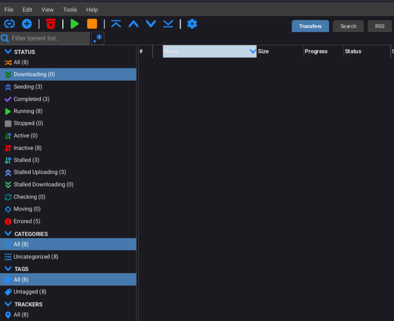Select the Errored (5) status filter
This screenshot has width=394, height=321.
[x=27, y=221]
